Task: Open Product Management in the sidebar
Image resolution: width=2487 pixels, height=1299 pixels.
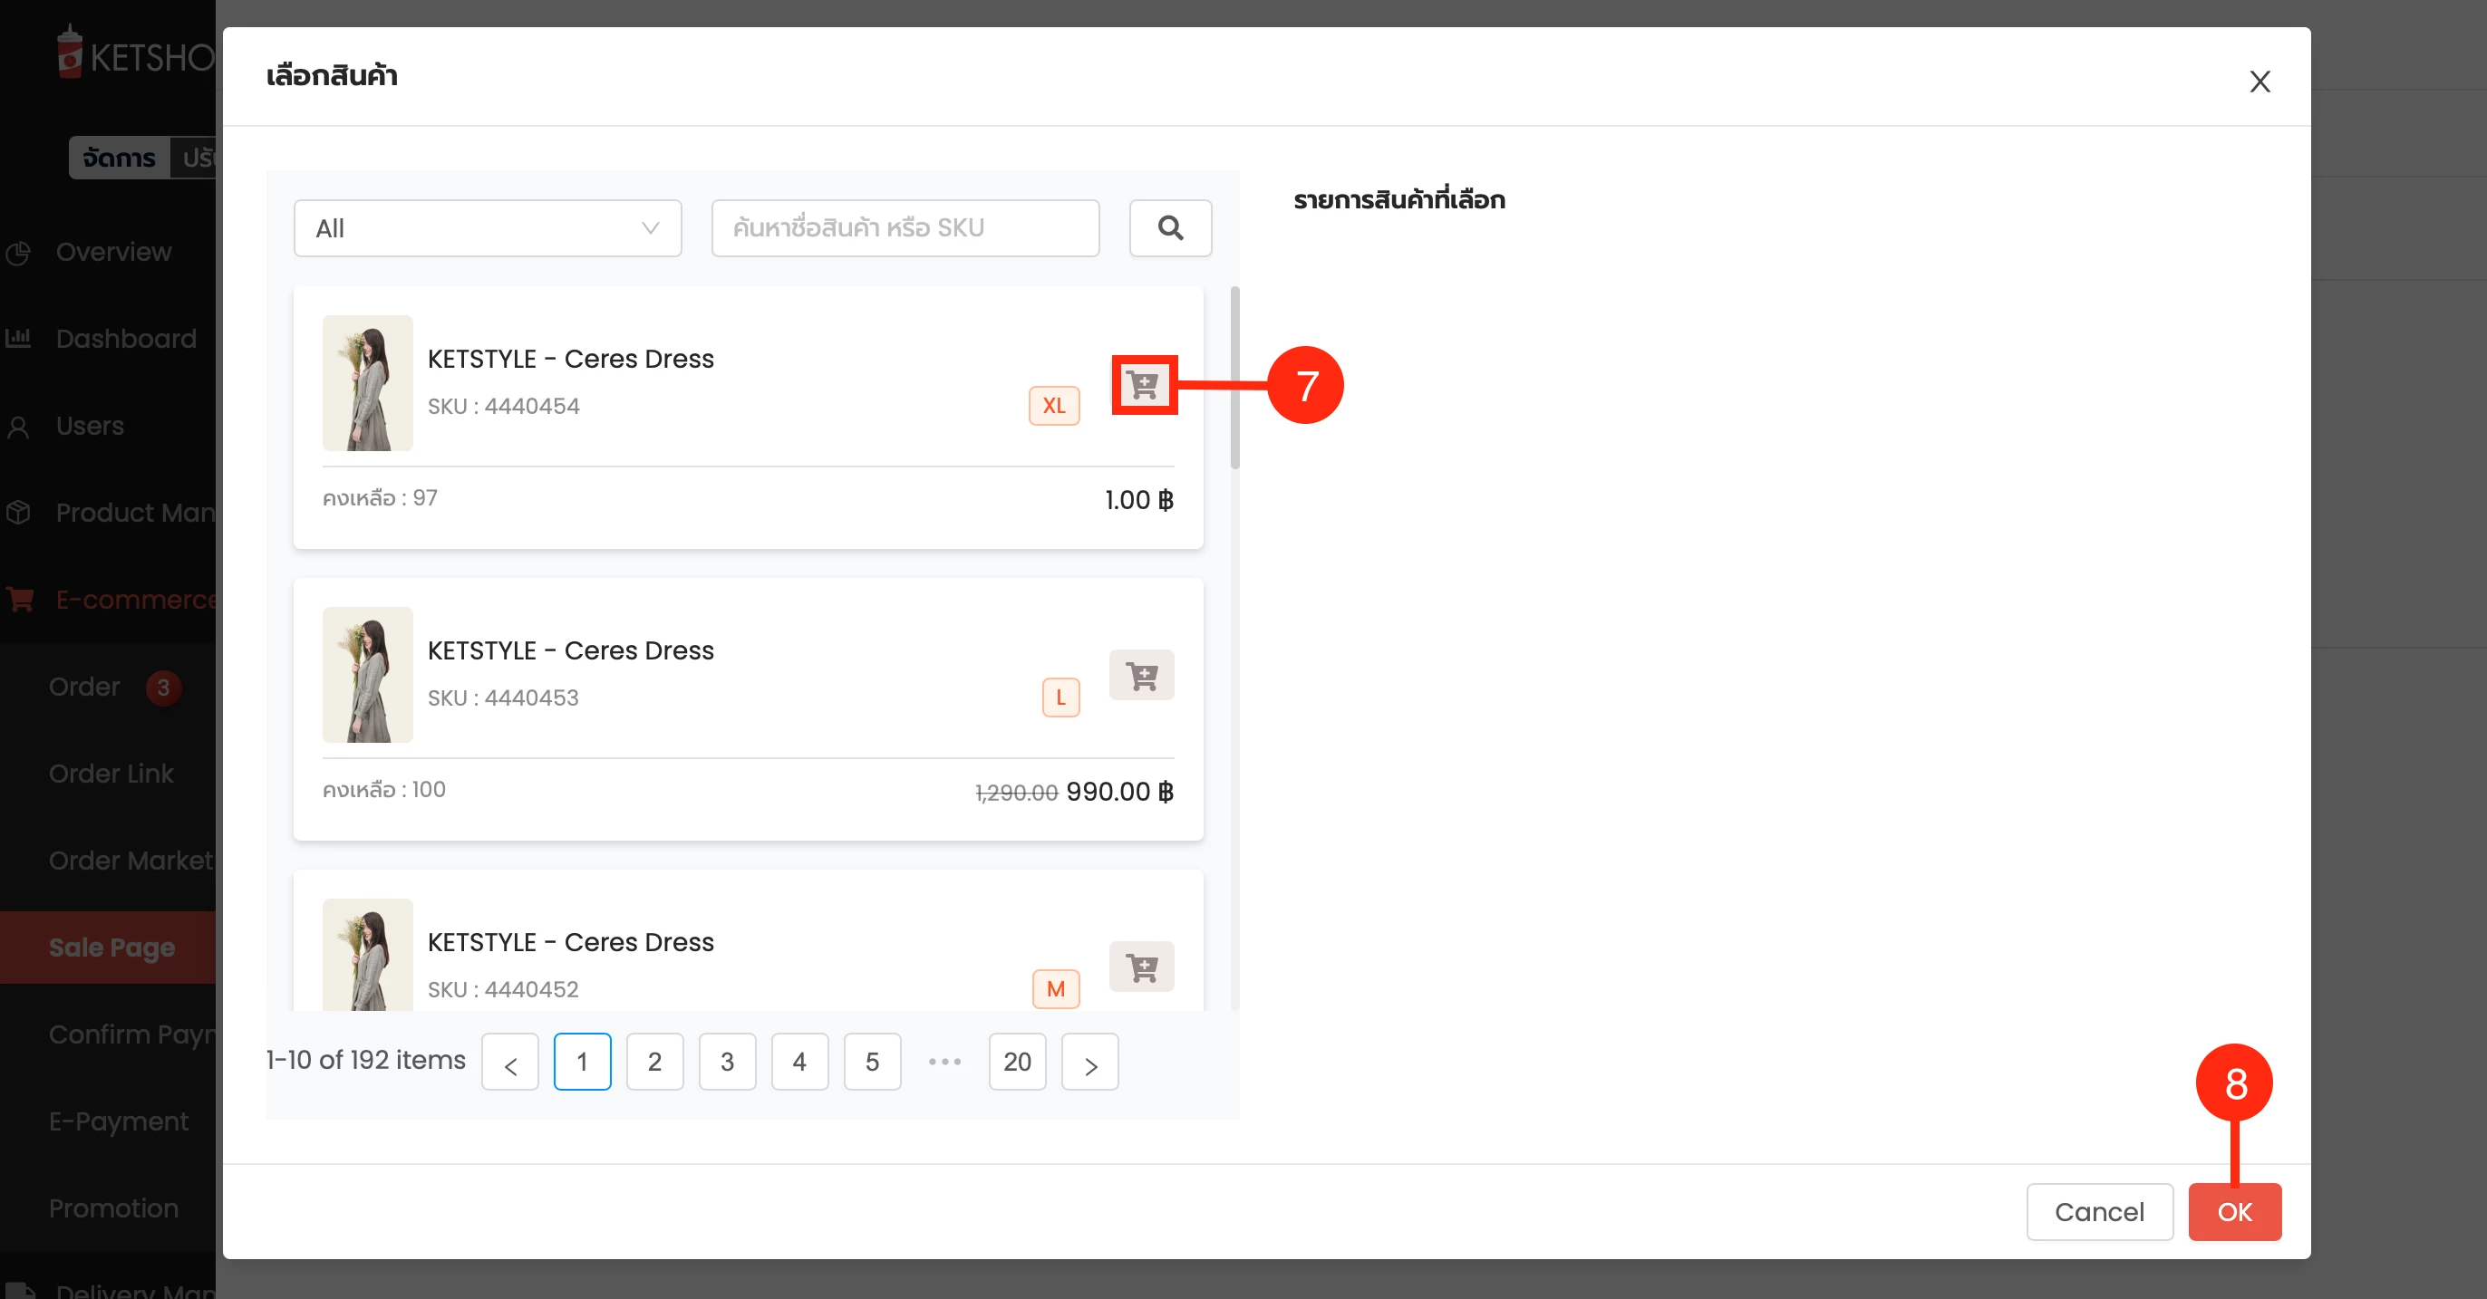Action: 135,513
